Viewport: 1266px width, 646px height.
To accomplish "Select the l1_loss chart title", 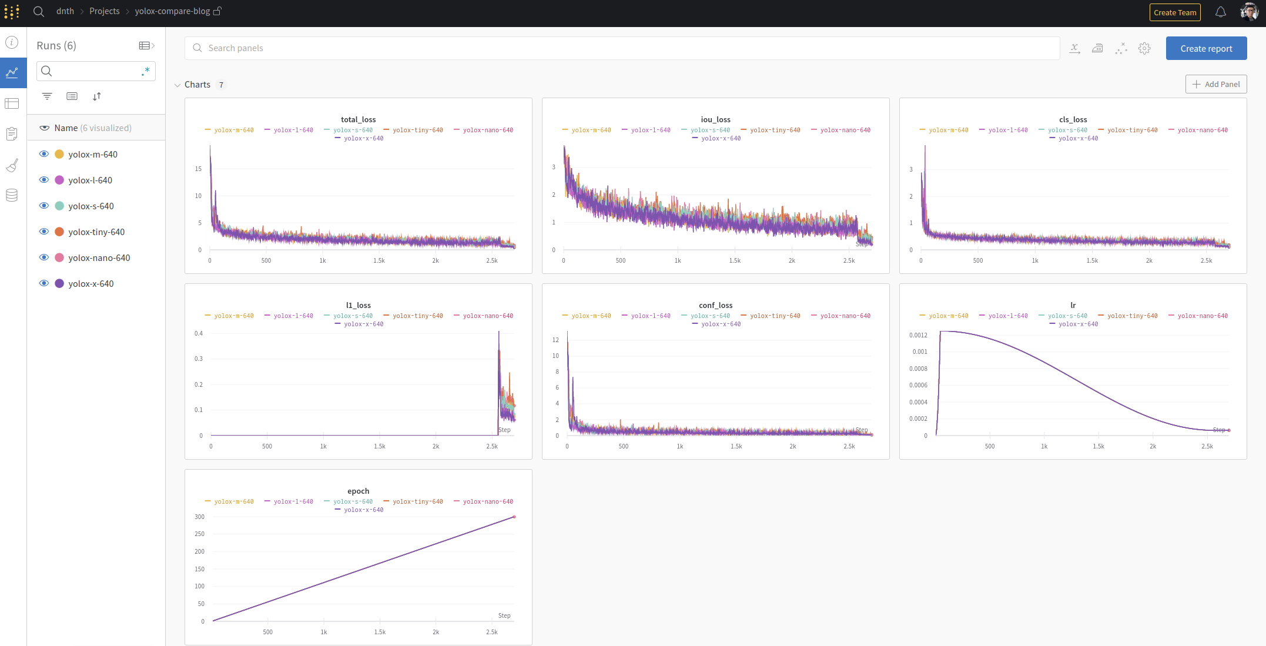I will [x=359, y=305].
